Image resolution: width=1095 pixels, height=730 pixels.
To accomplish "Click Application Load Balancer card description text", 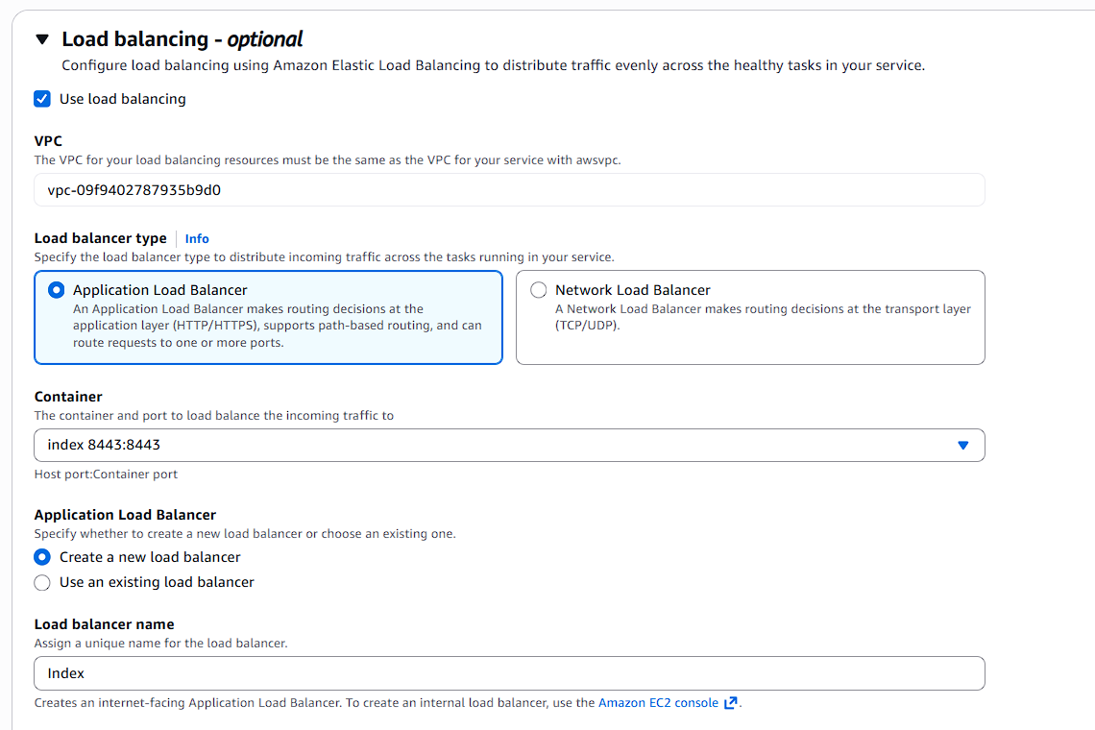I will (277, 326).
